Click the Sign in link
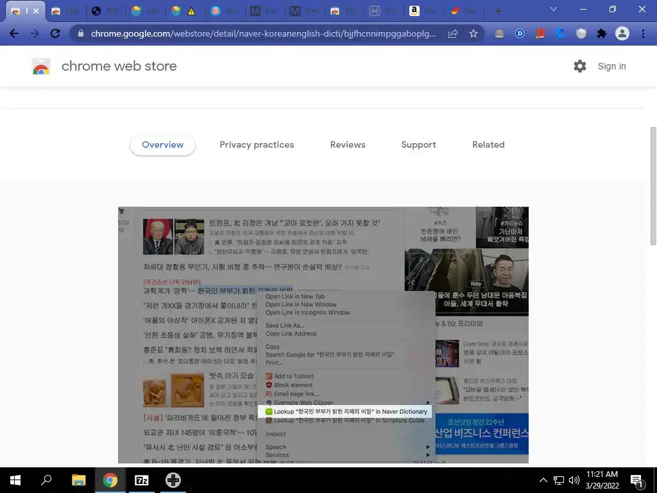The image size is (657, 493). point(611,66)
